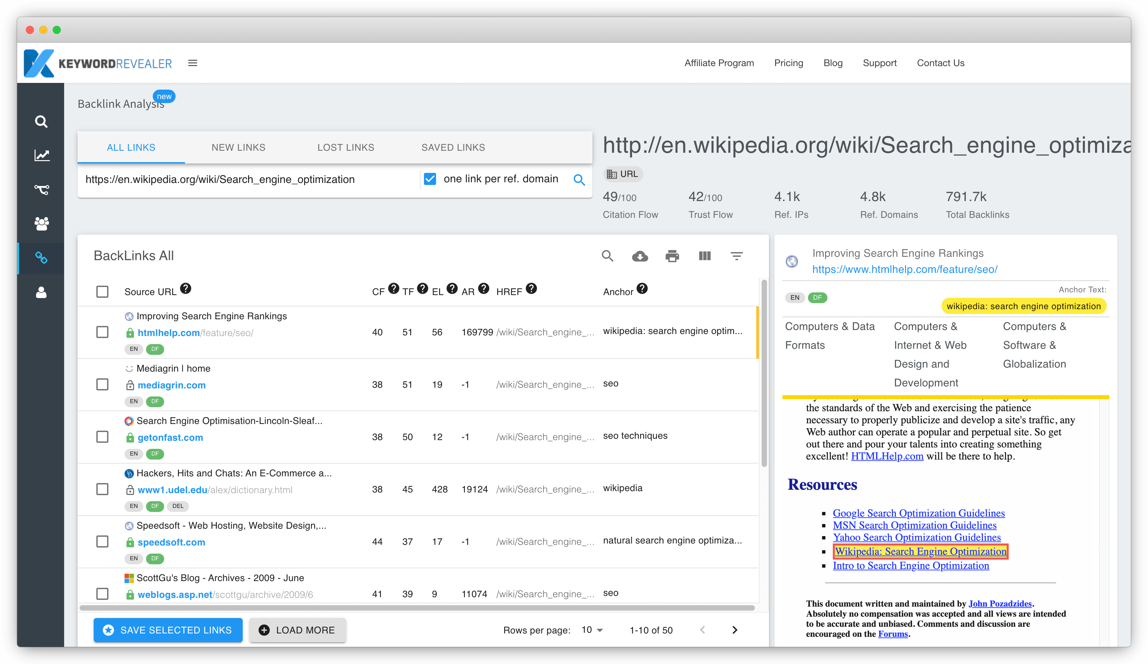The width and height of the screenshot is (1148, 664).
Task: Open the hamburger menu next to logo
Action: [193, 63]
